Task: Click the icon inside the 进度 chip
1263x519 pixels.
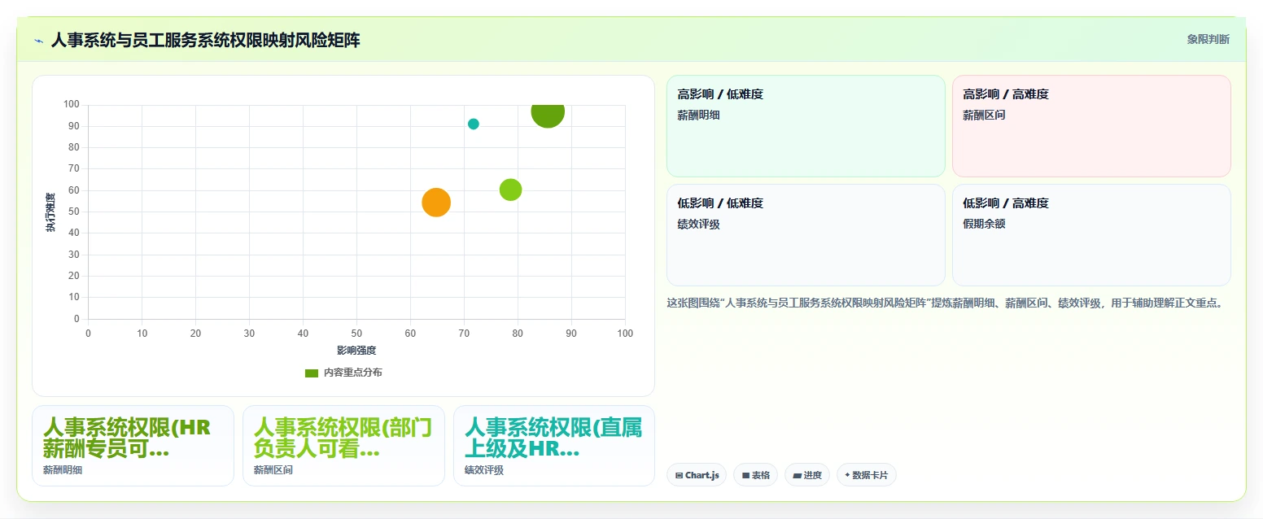Action: click(798, 475)
